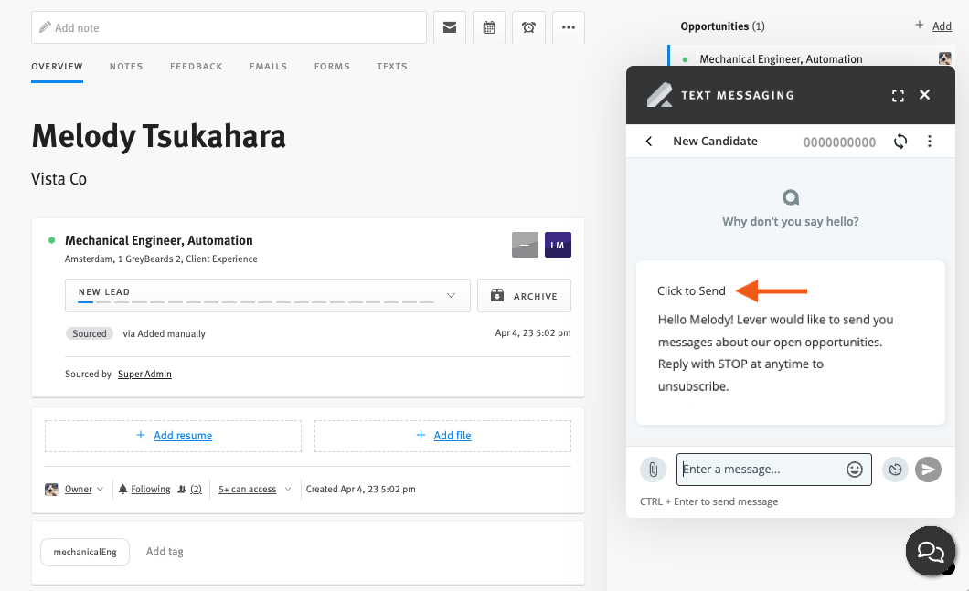Open the followers count (2) link
The image size is (969, 591).
[196, 489]
